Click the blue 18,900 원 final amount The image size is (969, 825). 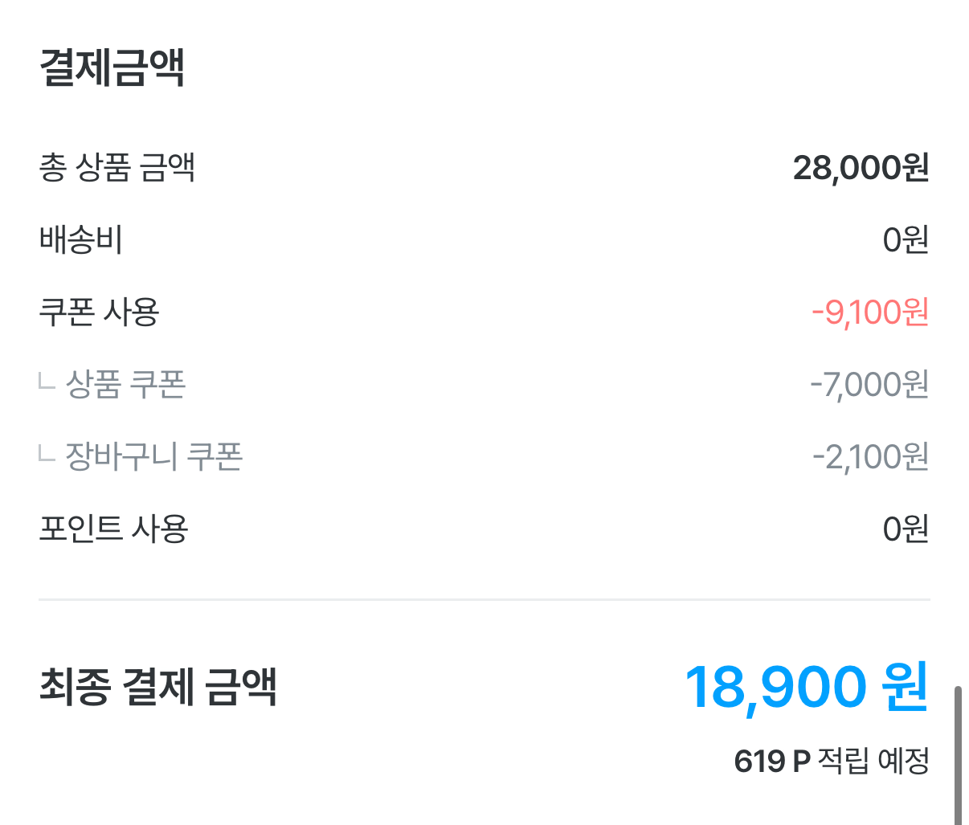coord(807,688)
